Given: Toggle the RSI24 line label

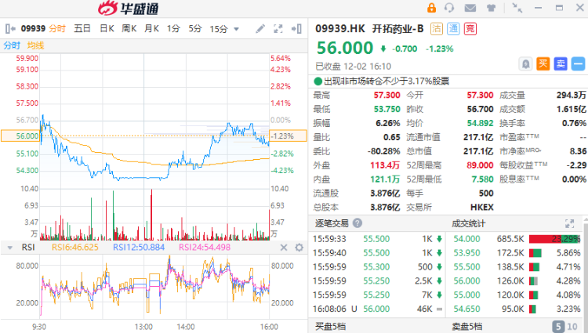Looking at the screenshot, I should pyautogui.click(x=205, y=248).
